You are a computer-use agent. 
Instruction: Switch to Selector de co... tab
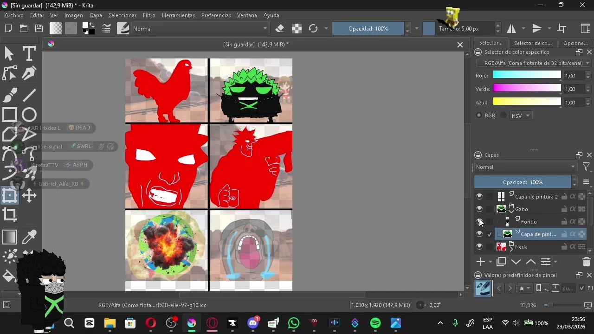(x=533, y=43)
